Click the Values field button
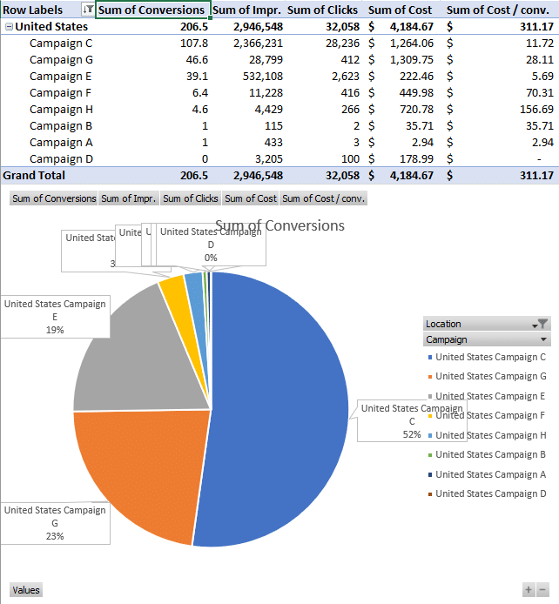Image resolution: width=559 pixels, height=604 pixels. click(x=26, y=590)
